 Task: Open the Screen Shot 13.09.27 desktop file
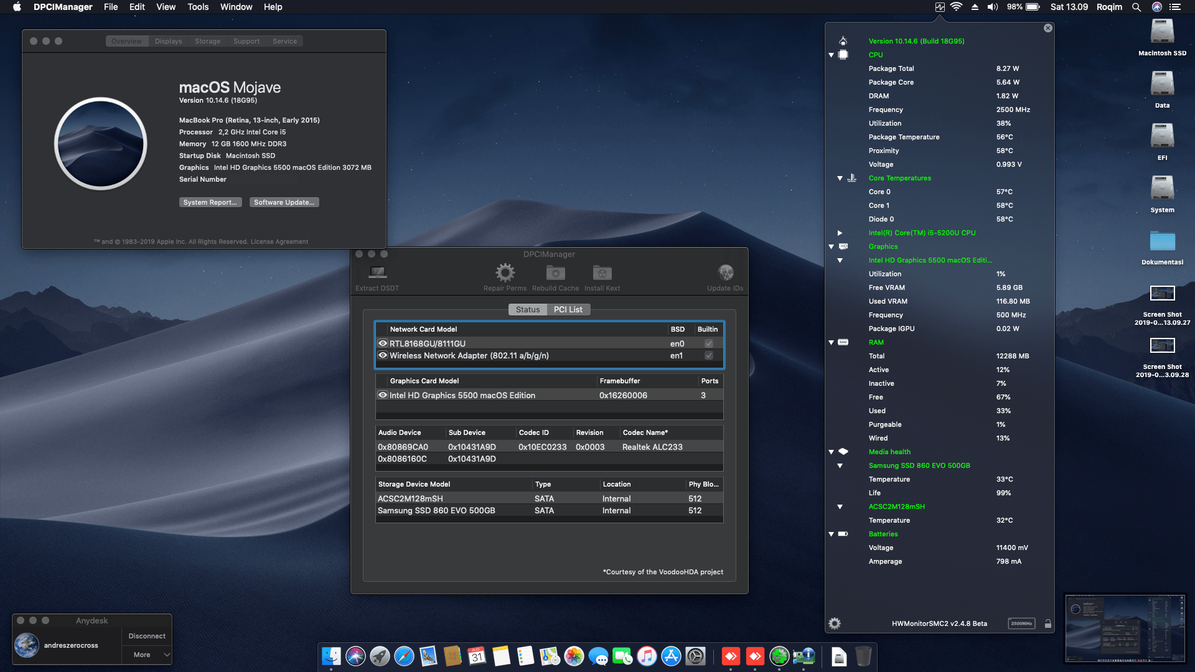1162,305
